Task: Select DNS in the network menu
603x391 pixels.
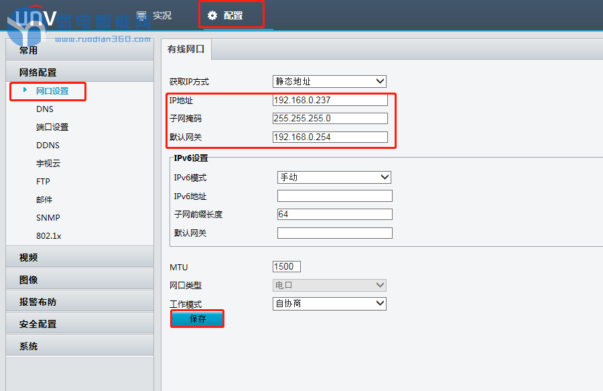Action: pos(45,109)
